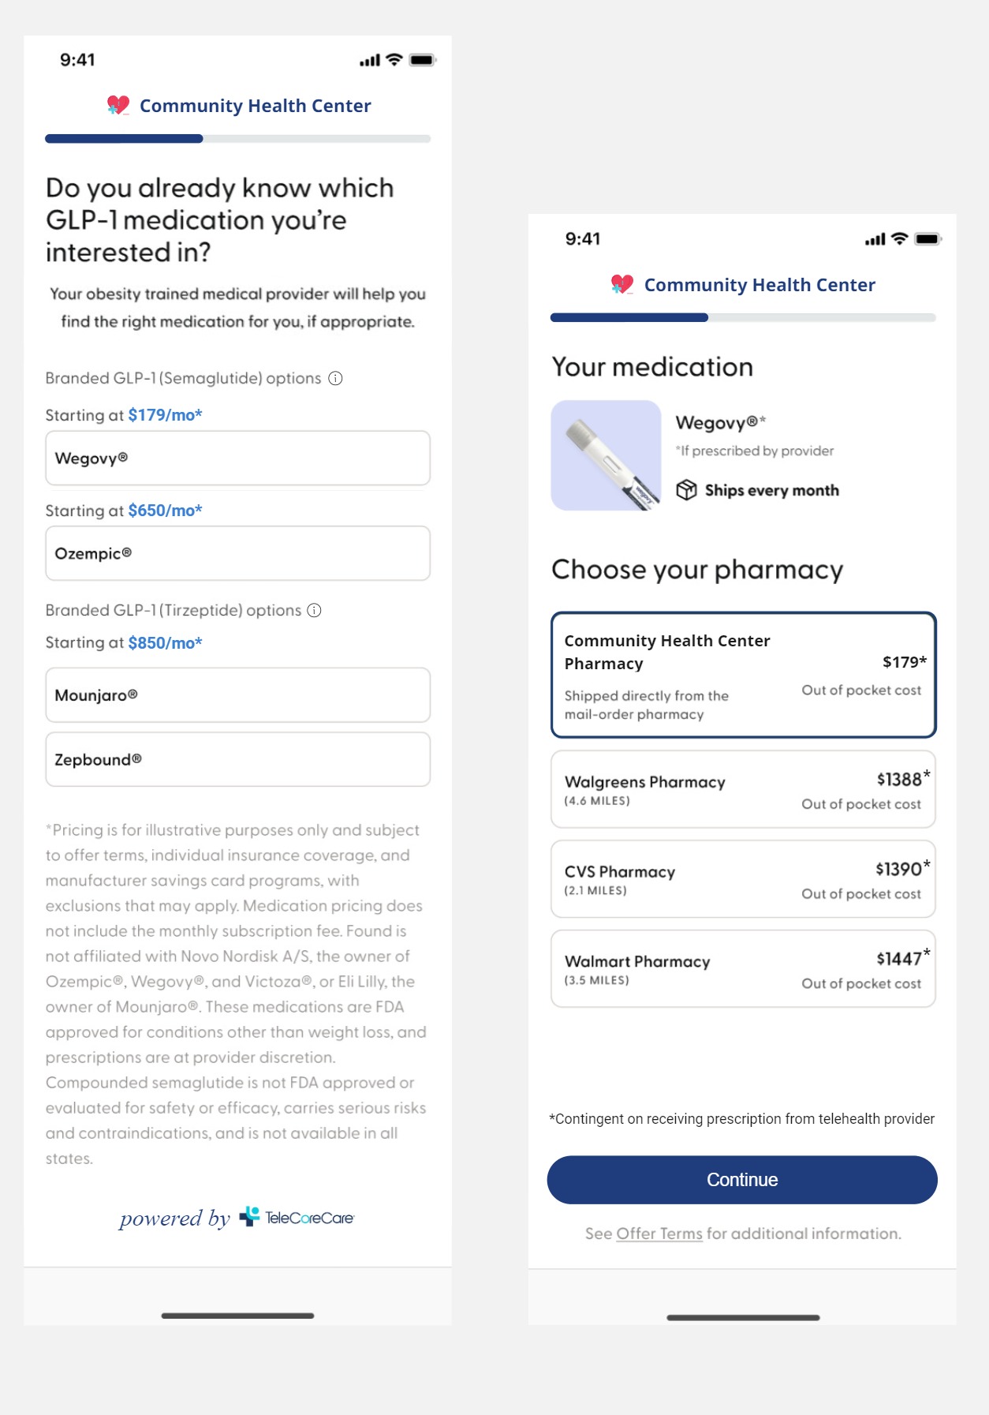Click the heart logo on the pharmacy screen
Screen dimensions: 989x1415
[622, 284]
